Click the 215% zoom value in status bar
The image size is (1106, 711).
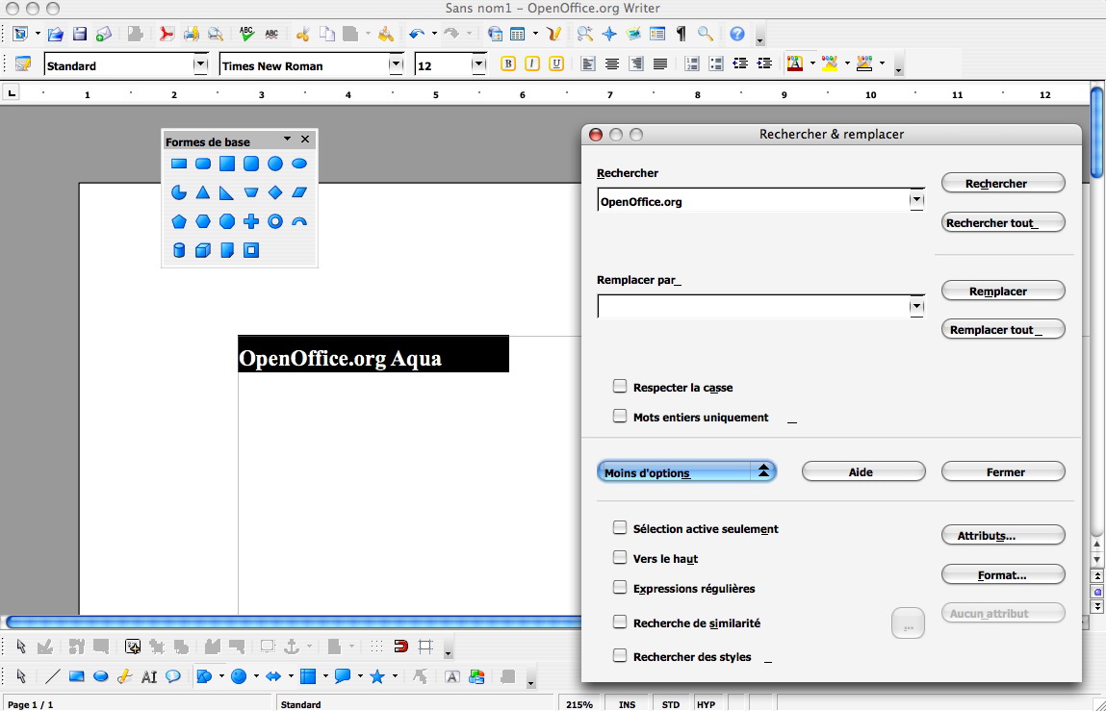(x=579, y=704)
